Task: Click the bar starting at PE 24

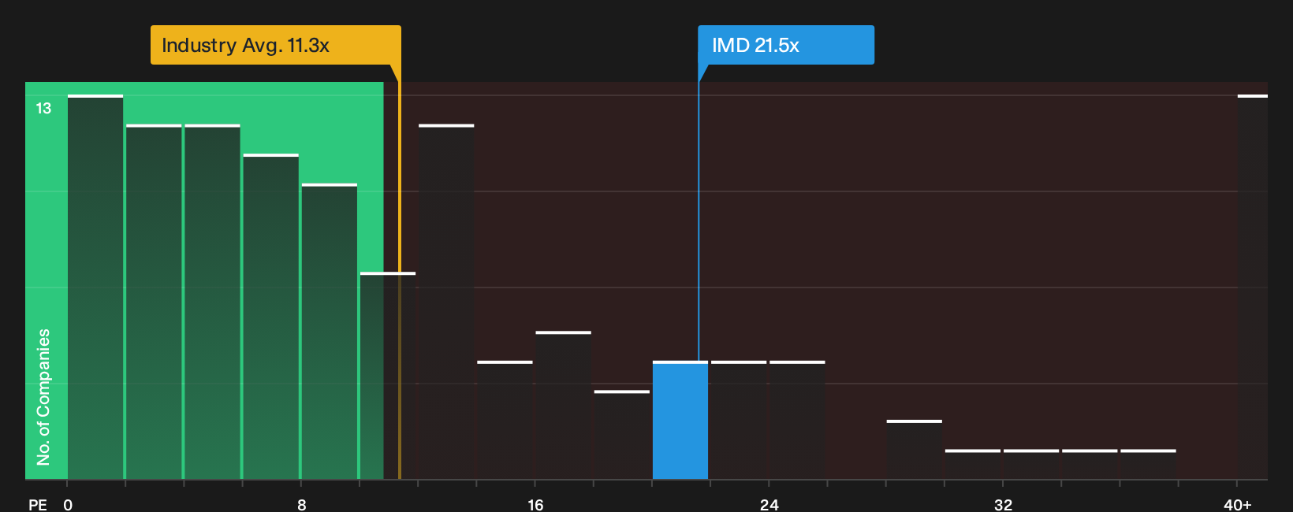Action: point(797,421)
